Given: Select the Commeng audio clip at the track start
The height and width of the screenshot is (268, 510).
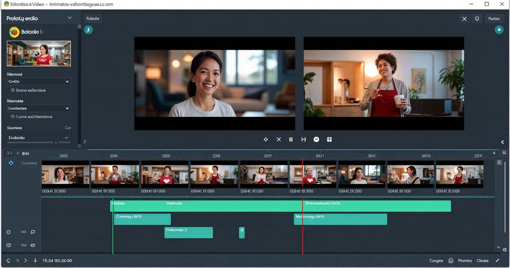Looking at the screenshot, I should 142,219.
